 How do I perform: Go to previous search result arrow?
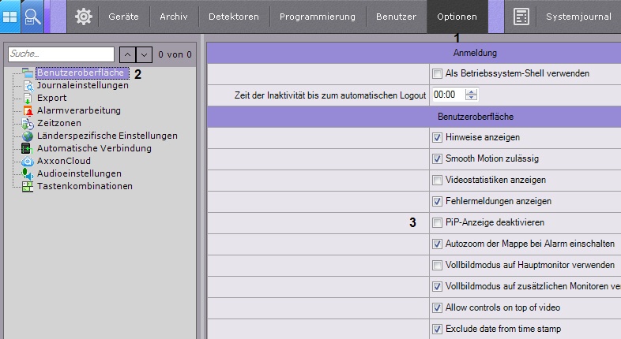click(127, 54)
